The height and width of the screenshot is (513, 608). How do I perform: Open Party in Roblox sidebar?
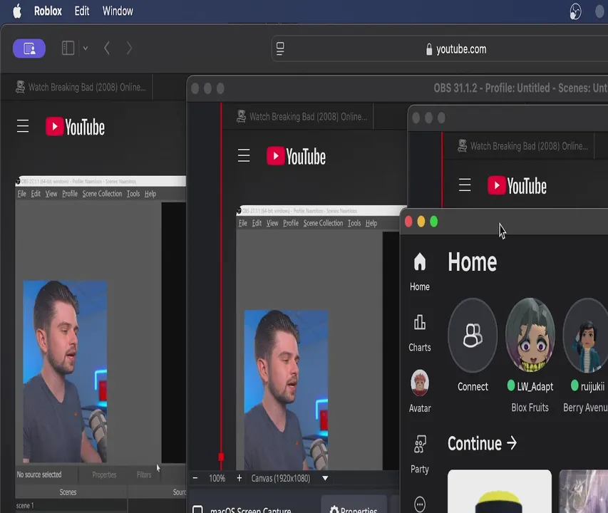point(420,454)
